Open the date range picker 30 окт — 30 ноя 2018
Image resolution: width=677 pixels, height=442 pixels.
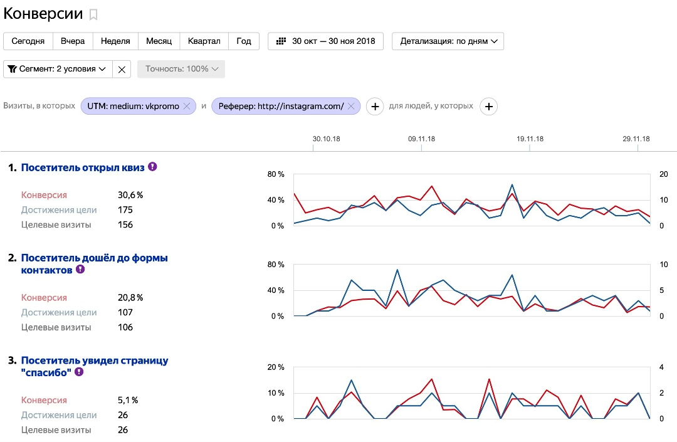click(x=325, y=41)
